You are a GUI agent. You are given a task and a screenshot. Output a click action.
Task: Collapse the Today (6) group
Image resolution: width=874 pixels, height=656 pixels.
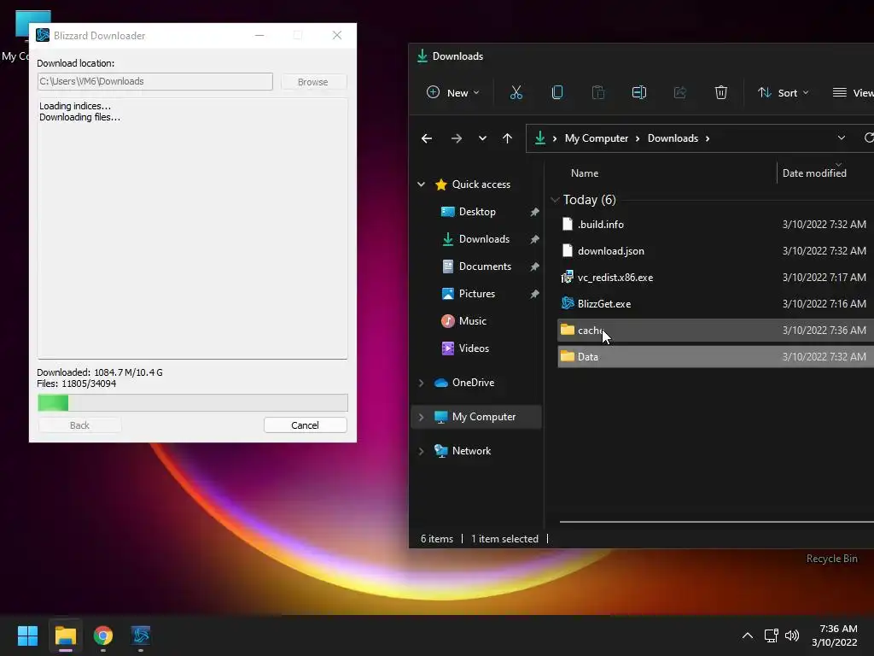[x=555, y=200]
